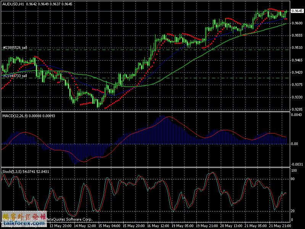This screenshot has height=229, width=305.
Task: Select the 0.9420 price axis label
Action: 297,73
